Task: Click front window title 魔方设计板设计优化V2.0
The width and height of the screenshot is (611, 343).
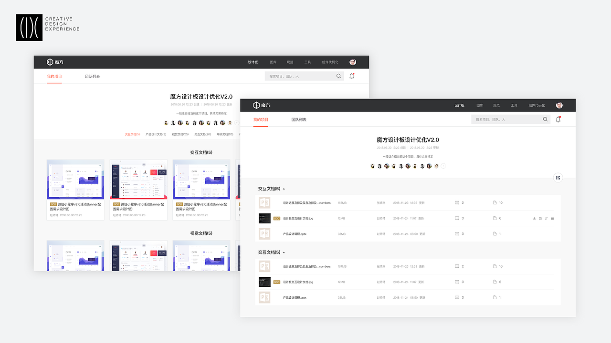Action: (x=408, y=140)
